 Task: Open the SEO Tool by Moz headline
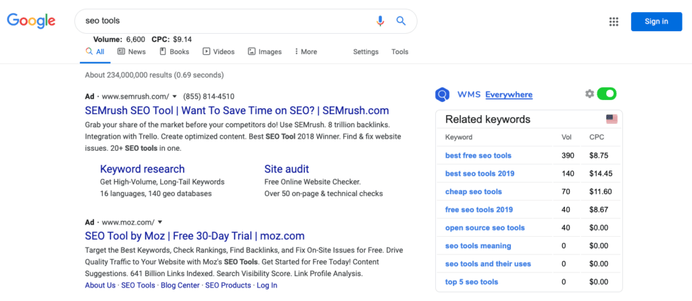click(x=195, y=235)
